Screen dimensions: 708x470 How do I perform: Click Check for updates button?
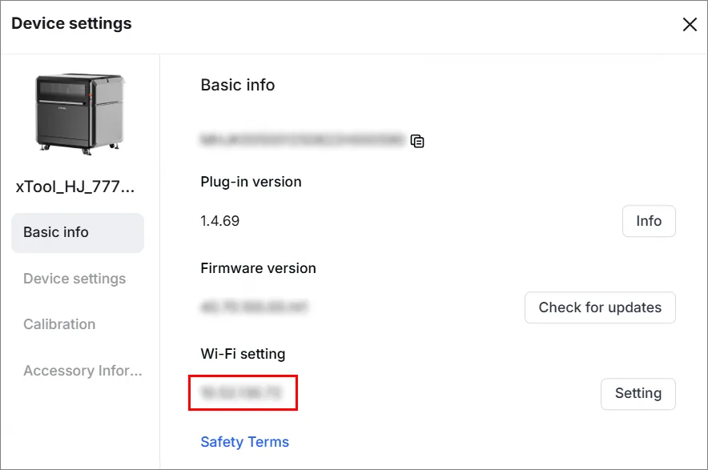point(600,307)
